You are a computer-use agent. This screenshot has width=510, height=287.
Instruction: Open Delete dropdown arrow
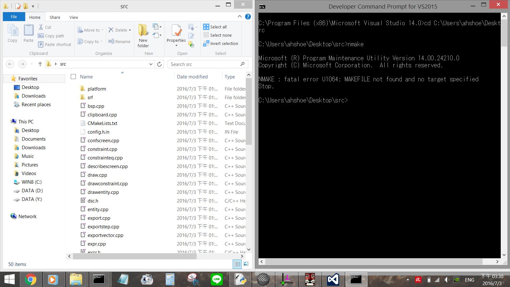tap(130, 30)
